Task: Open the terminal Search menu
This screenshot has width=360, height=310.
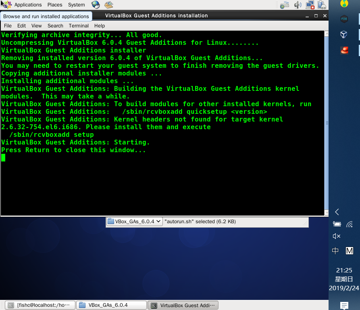Action: (x=55, y=26)
